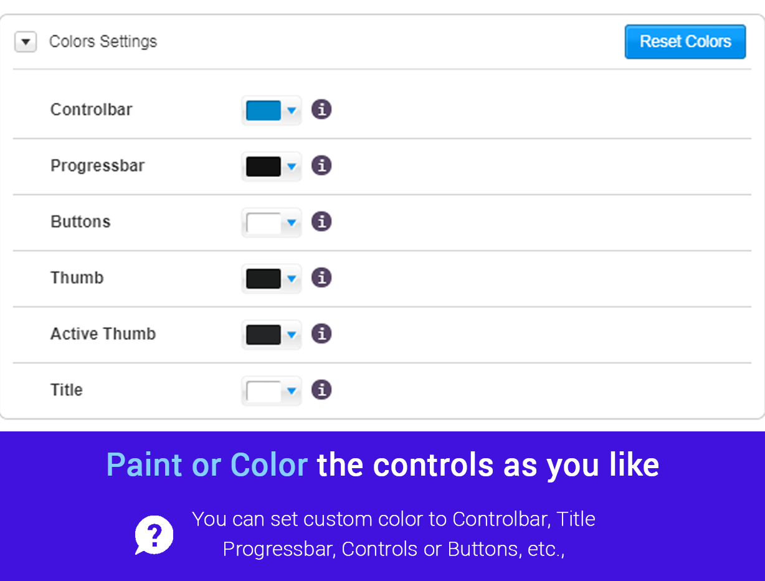Click the info icon beside Active Thumb

click(321, 334)
